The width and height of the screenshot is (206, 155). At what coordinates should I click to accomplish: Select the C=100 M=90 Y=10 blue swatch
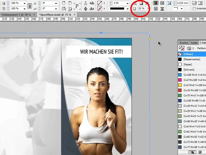(192, 100)
